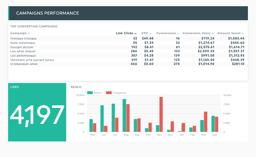Screen dimensions: 256x157
Task: Select the Leo pellentesque campaign
Action: [x=127, y=56]
